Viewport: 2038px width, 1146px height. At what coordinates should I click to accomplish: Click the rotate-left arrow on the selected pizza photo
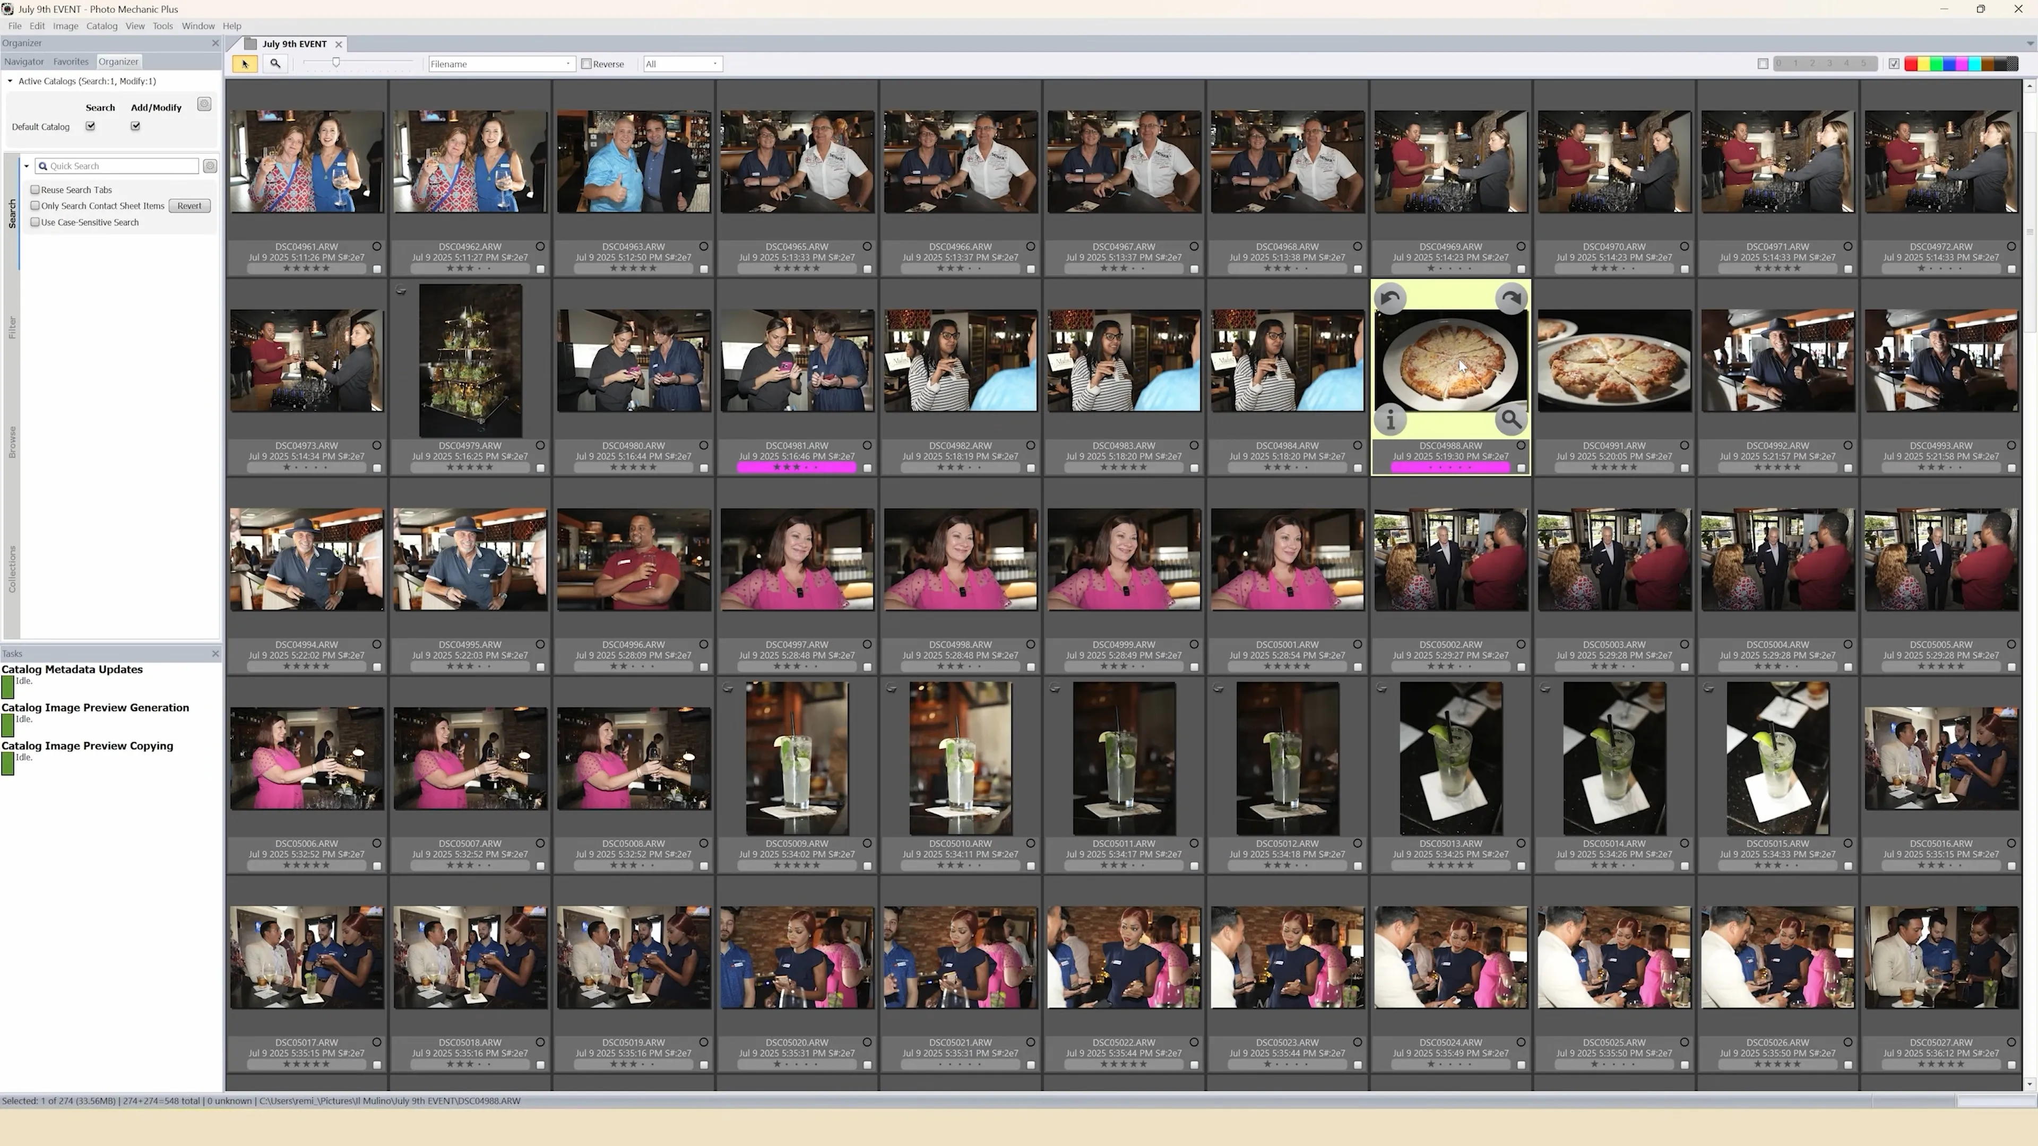(x=1391, y=298)
